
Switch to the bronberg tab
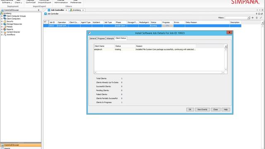click(x=77, y=10)
